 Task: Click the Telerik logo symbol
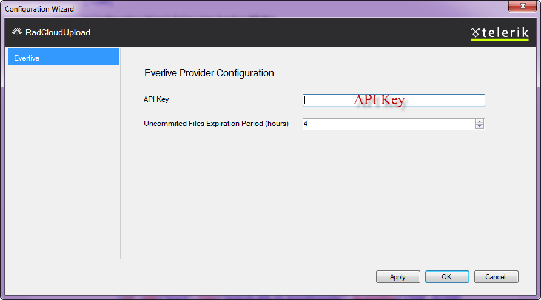point(476,32)
